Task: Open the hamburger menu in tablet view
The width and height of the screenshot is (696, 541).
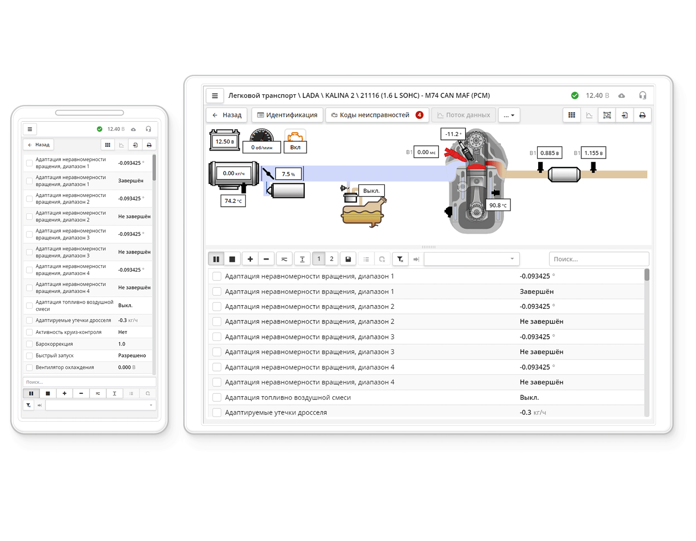Action: 215,96
